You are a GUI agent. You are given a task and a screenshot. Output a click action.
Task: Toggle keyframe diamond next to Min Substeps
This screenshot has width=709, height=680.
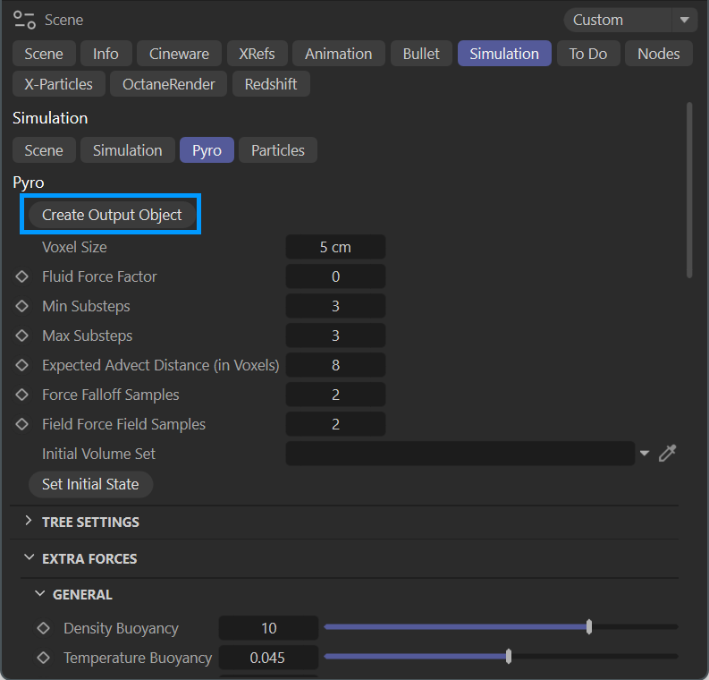tap(22, 306)
